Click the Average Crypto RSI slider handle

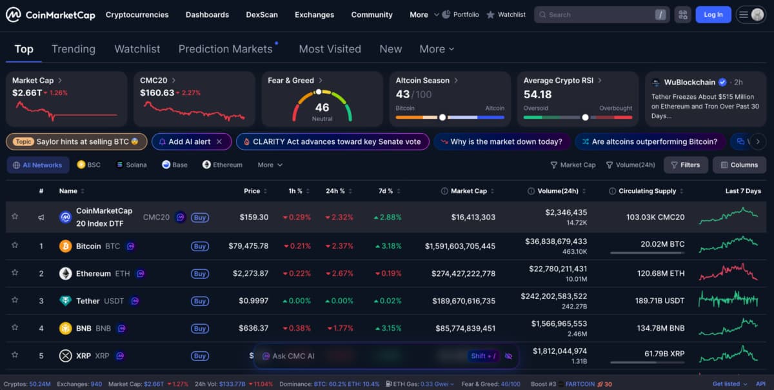tap(585, 118)
